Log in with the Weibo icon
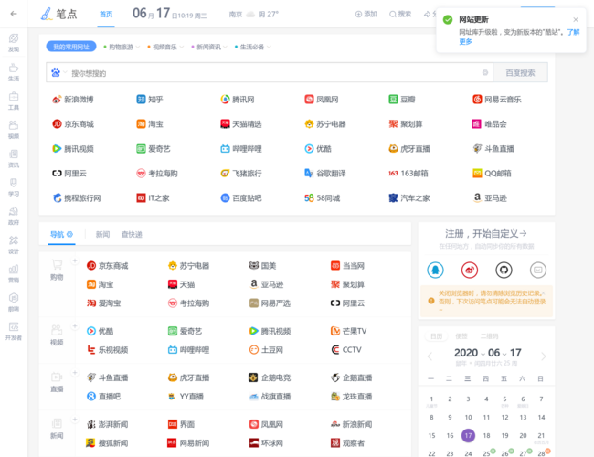 (x=470, y=271)
